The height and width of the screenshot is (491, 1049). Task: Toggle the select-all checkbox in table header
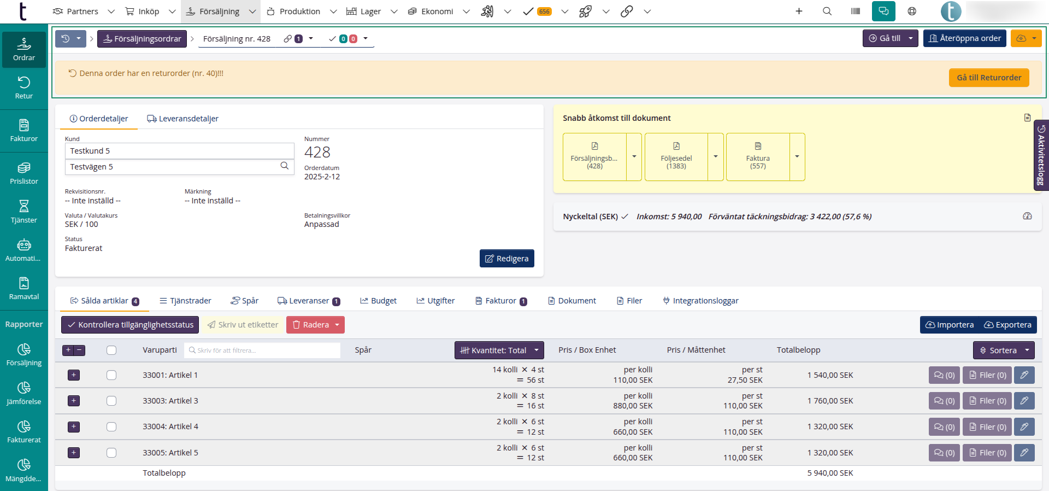pyautogui.click(x=111, y=350)
